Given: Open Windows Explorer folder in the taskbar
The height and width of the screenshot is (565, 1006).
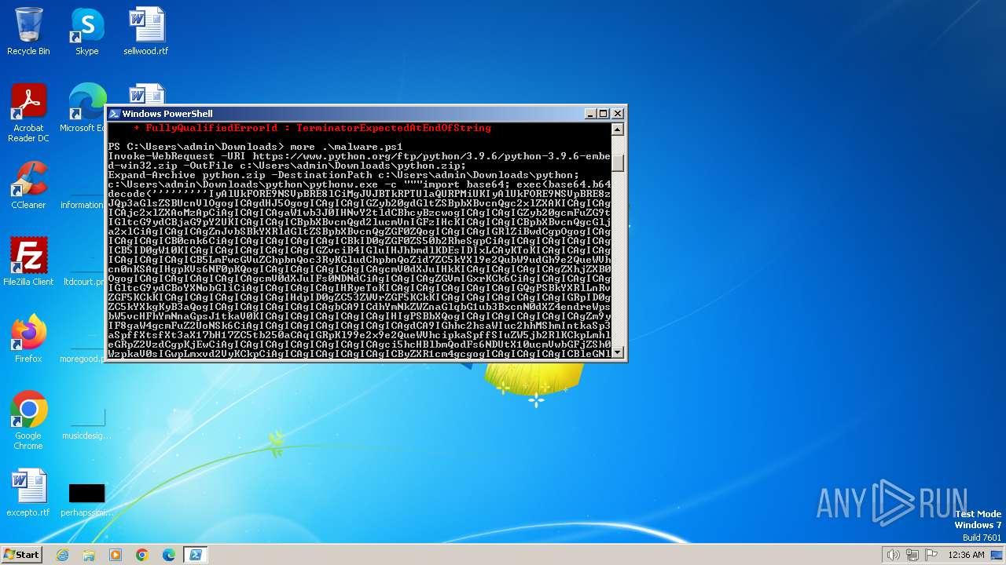Looking at the screenshot, I should point(89,555).
